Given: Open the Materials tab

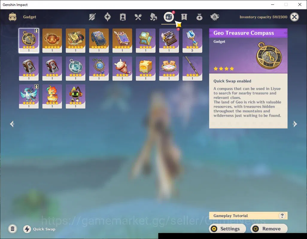Looking at the screenshot, I should [x=153, y=17].
